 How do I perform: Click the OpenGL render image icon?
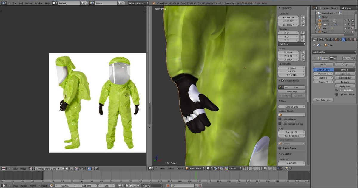point(286,168)
